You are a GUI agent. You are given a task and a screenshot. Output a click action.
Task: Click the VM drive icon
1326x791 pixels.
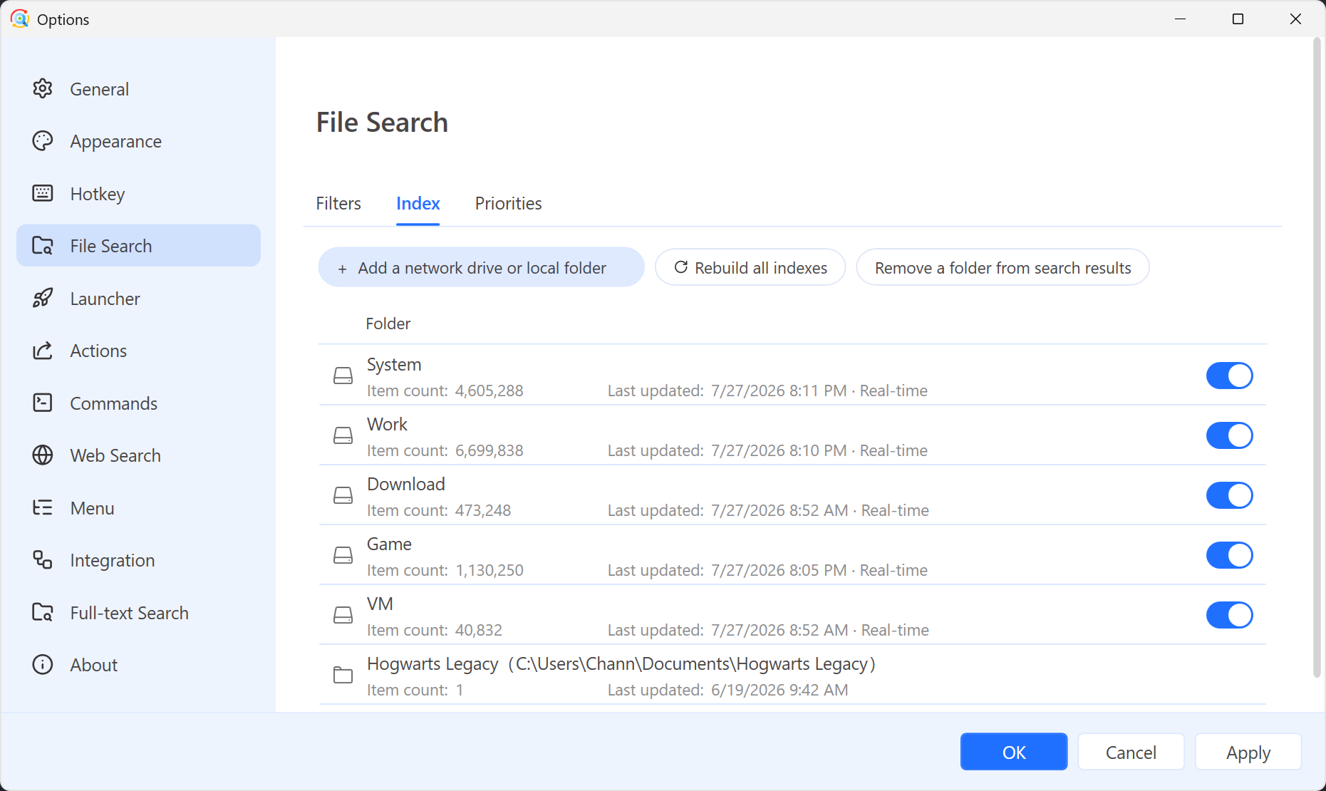coord(343,615)
